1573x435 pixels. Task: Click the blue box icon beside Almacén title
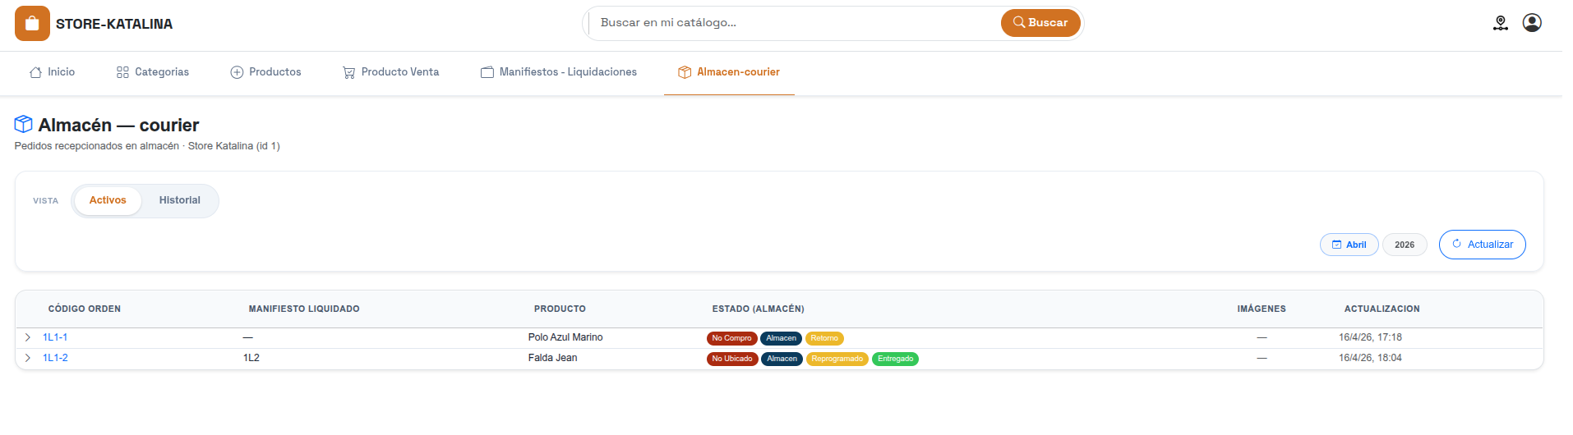(x=24, y=125)
